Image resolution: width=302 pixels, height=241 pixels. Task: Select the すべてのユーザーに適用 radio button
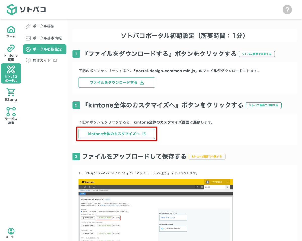pos(81,212)
